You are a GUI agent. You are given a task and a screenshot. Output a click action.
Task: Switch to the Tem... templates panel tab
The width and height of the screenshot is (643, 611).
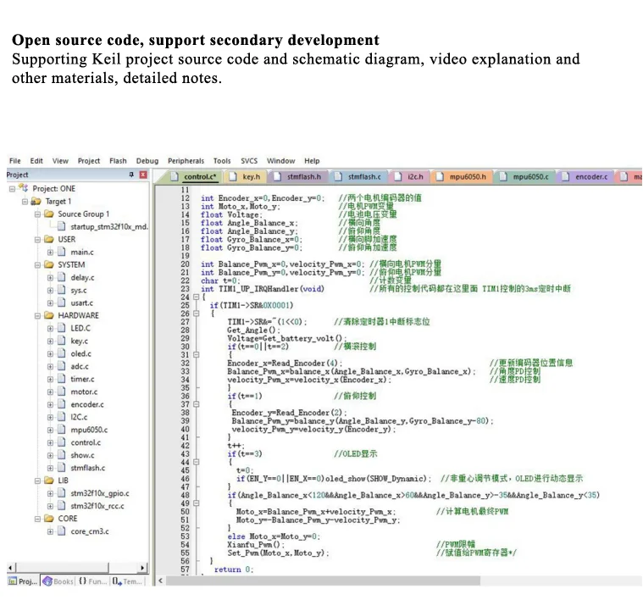127,581
